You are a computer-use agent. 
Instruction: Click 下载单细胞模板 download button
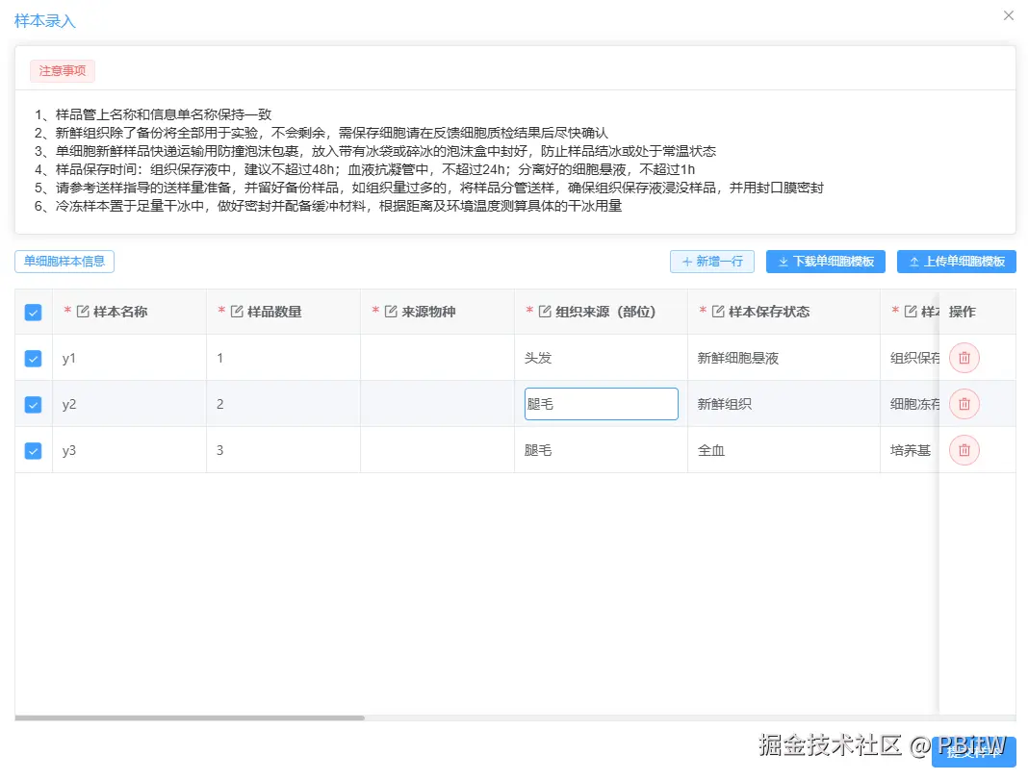826,262
